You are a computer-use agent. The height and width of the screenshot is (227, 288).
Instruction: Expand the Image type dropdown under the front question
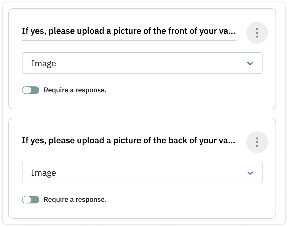click(142, 63)
